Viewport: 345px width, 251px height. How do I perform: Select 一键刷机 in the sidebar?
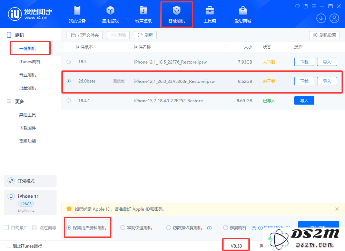coord(28,48)
